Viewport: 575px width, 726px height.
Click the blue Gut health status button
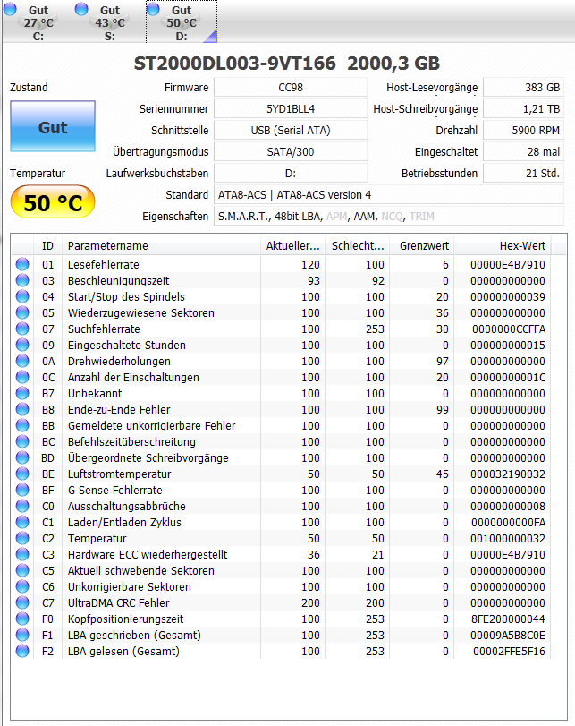(x=53, y=126)
